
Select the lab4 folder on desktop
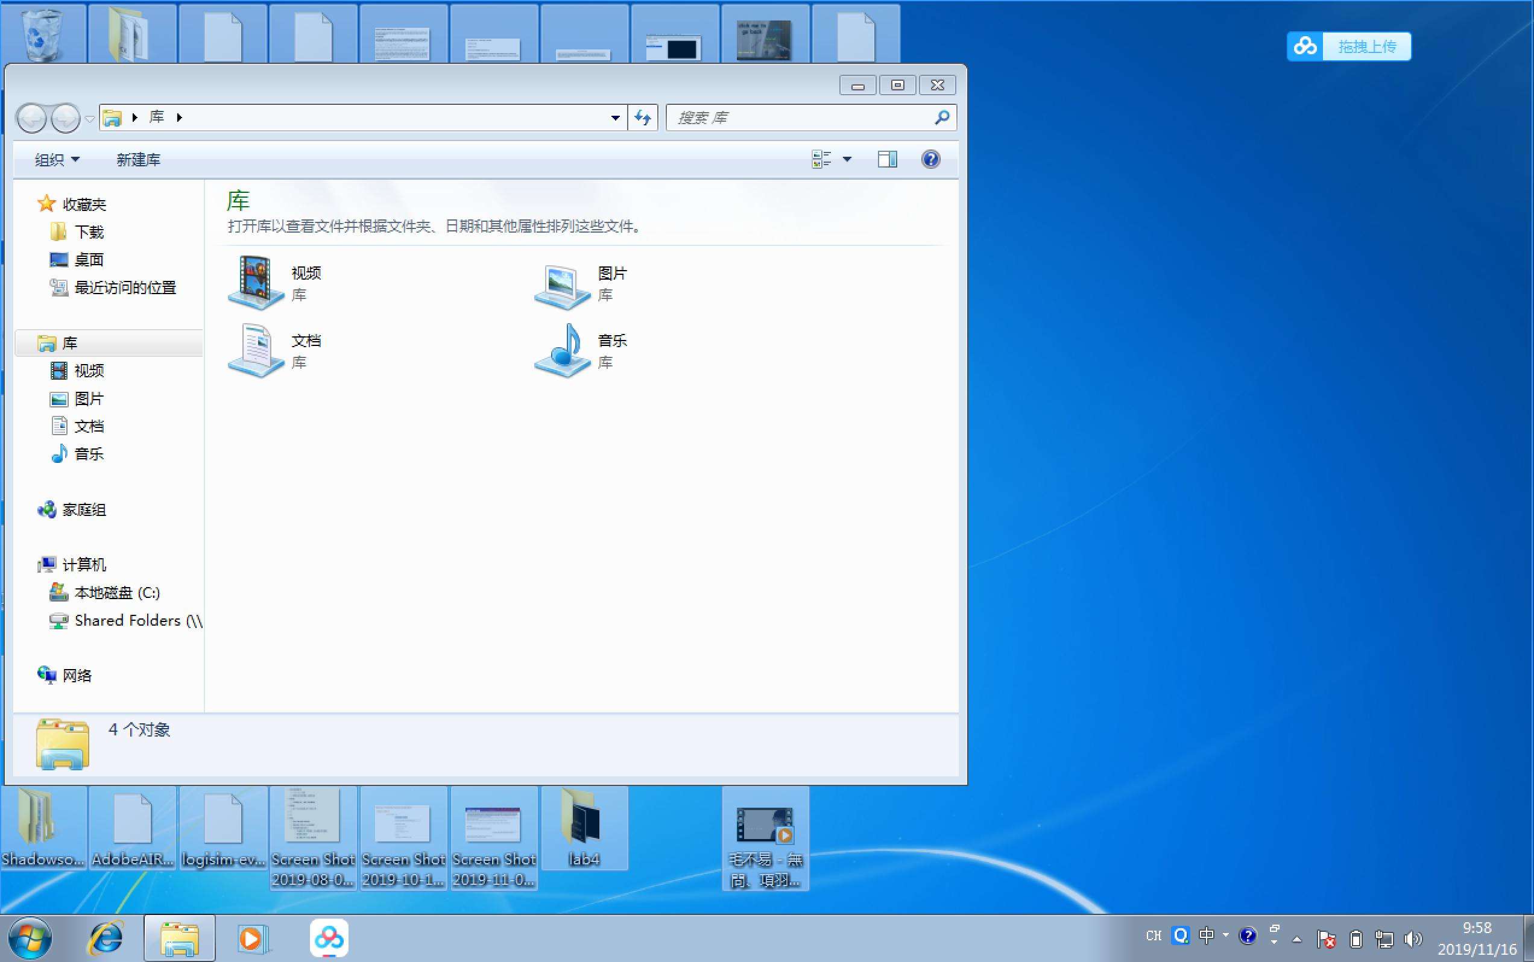584,828
